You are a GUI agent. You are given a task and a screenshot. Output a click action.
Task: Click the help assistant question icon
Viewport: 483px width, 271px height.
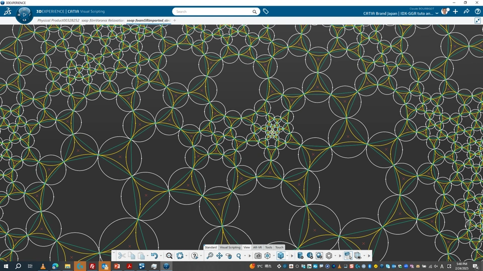point(194,256)
